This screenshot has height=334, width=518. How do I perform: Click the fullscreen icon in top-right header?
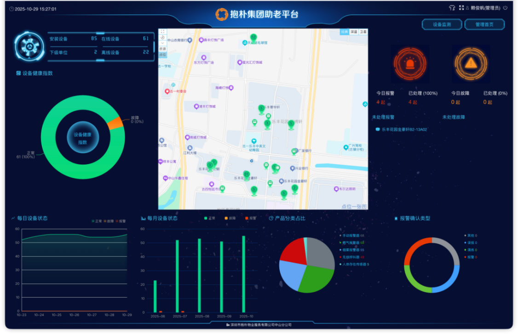[462, 7]
